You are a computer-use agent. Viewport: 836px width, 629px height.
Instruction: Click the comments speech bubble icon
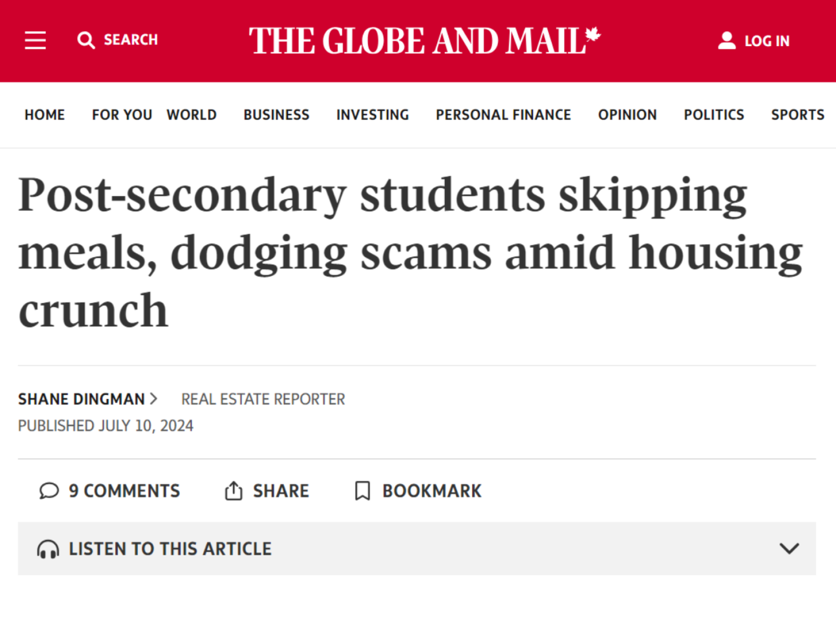coord(49,491)
